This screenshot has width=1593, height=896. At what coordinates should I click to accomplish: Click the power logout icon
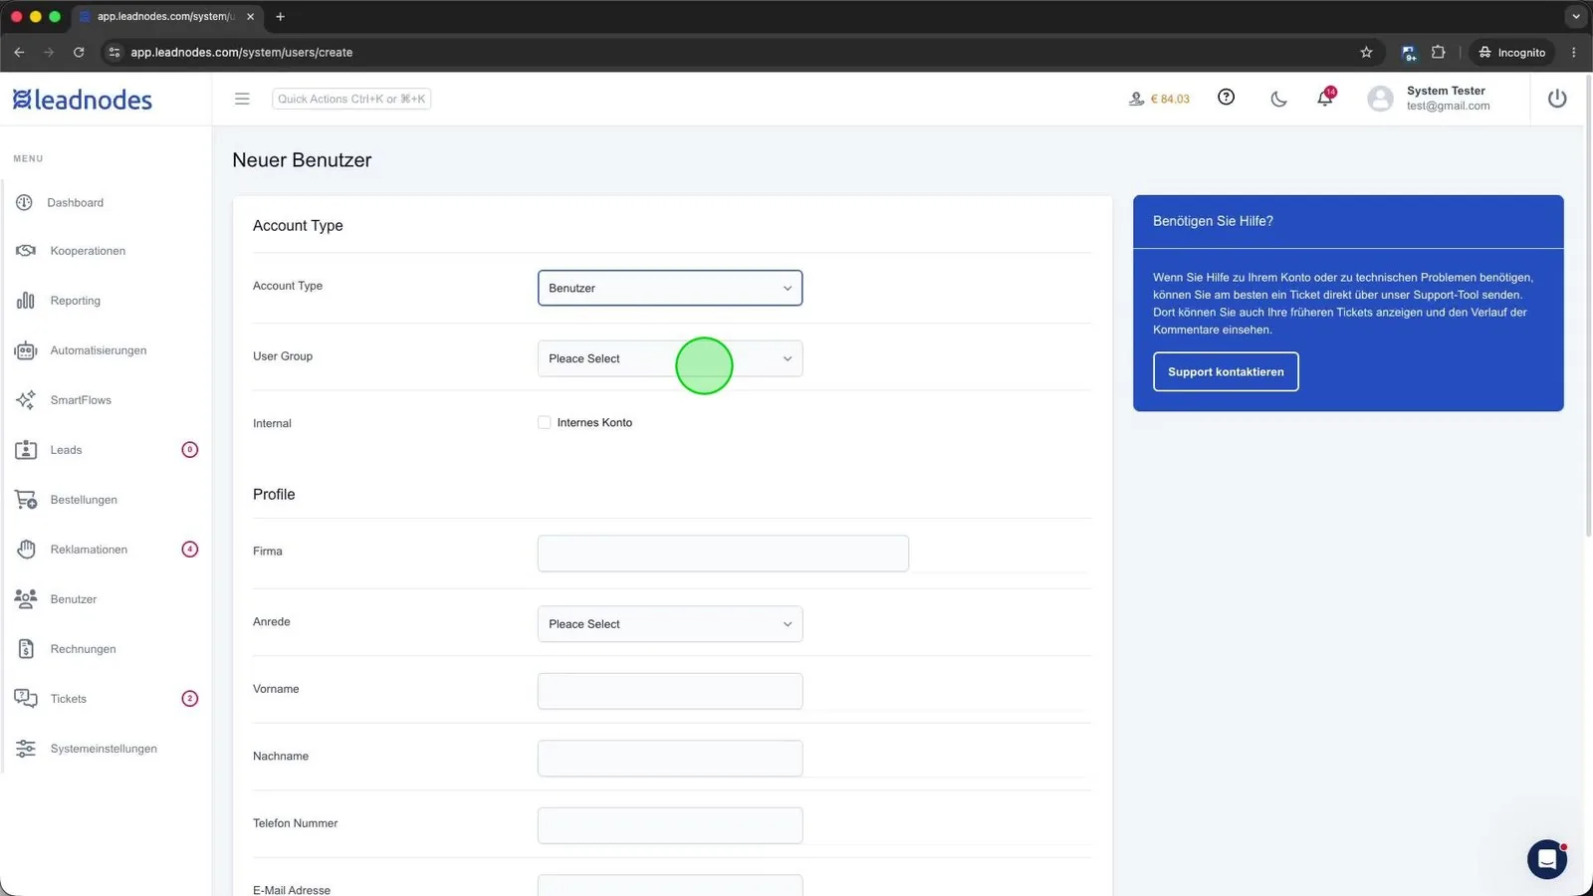click(x=1557, y=99)
